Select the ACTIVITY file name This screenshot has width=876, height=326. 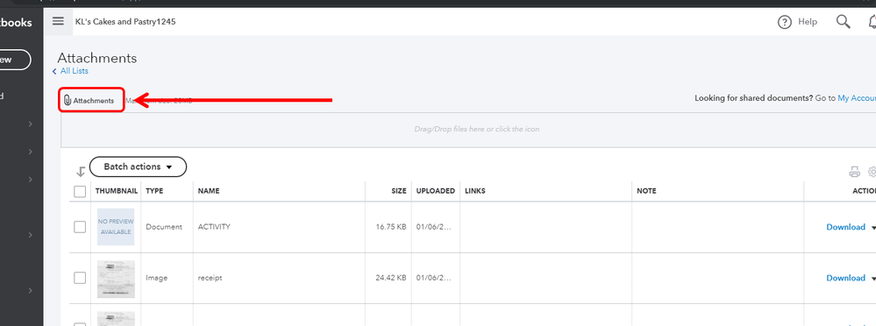pos(214,227)
